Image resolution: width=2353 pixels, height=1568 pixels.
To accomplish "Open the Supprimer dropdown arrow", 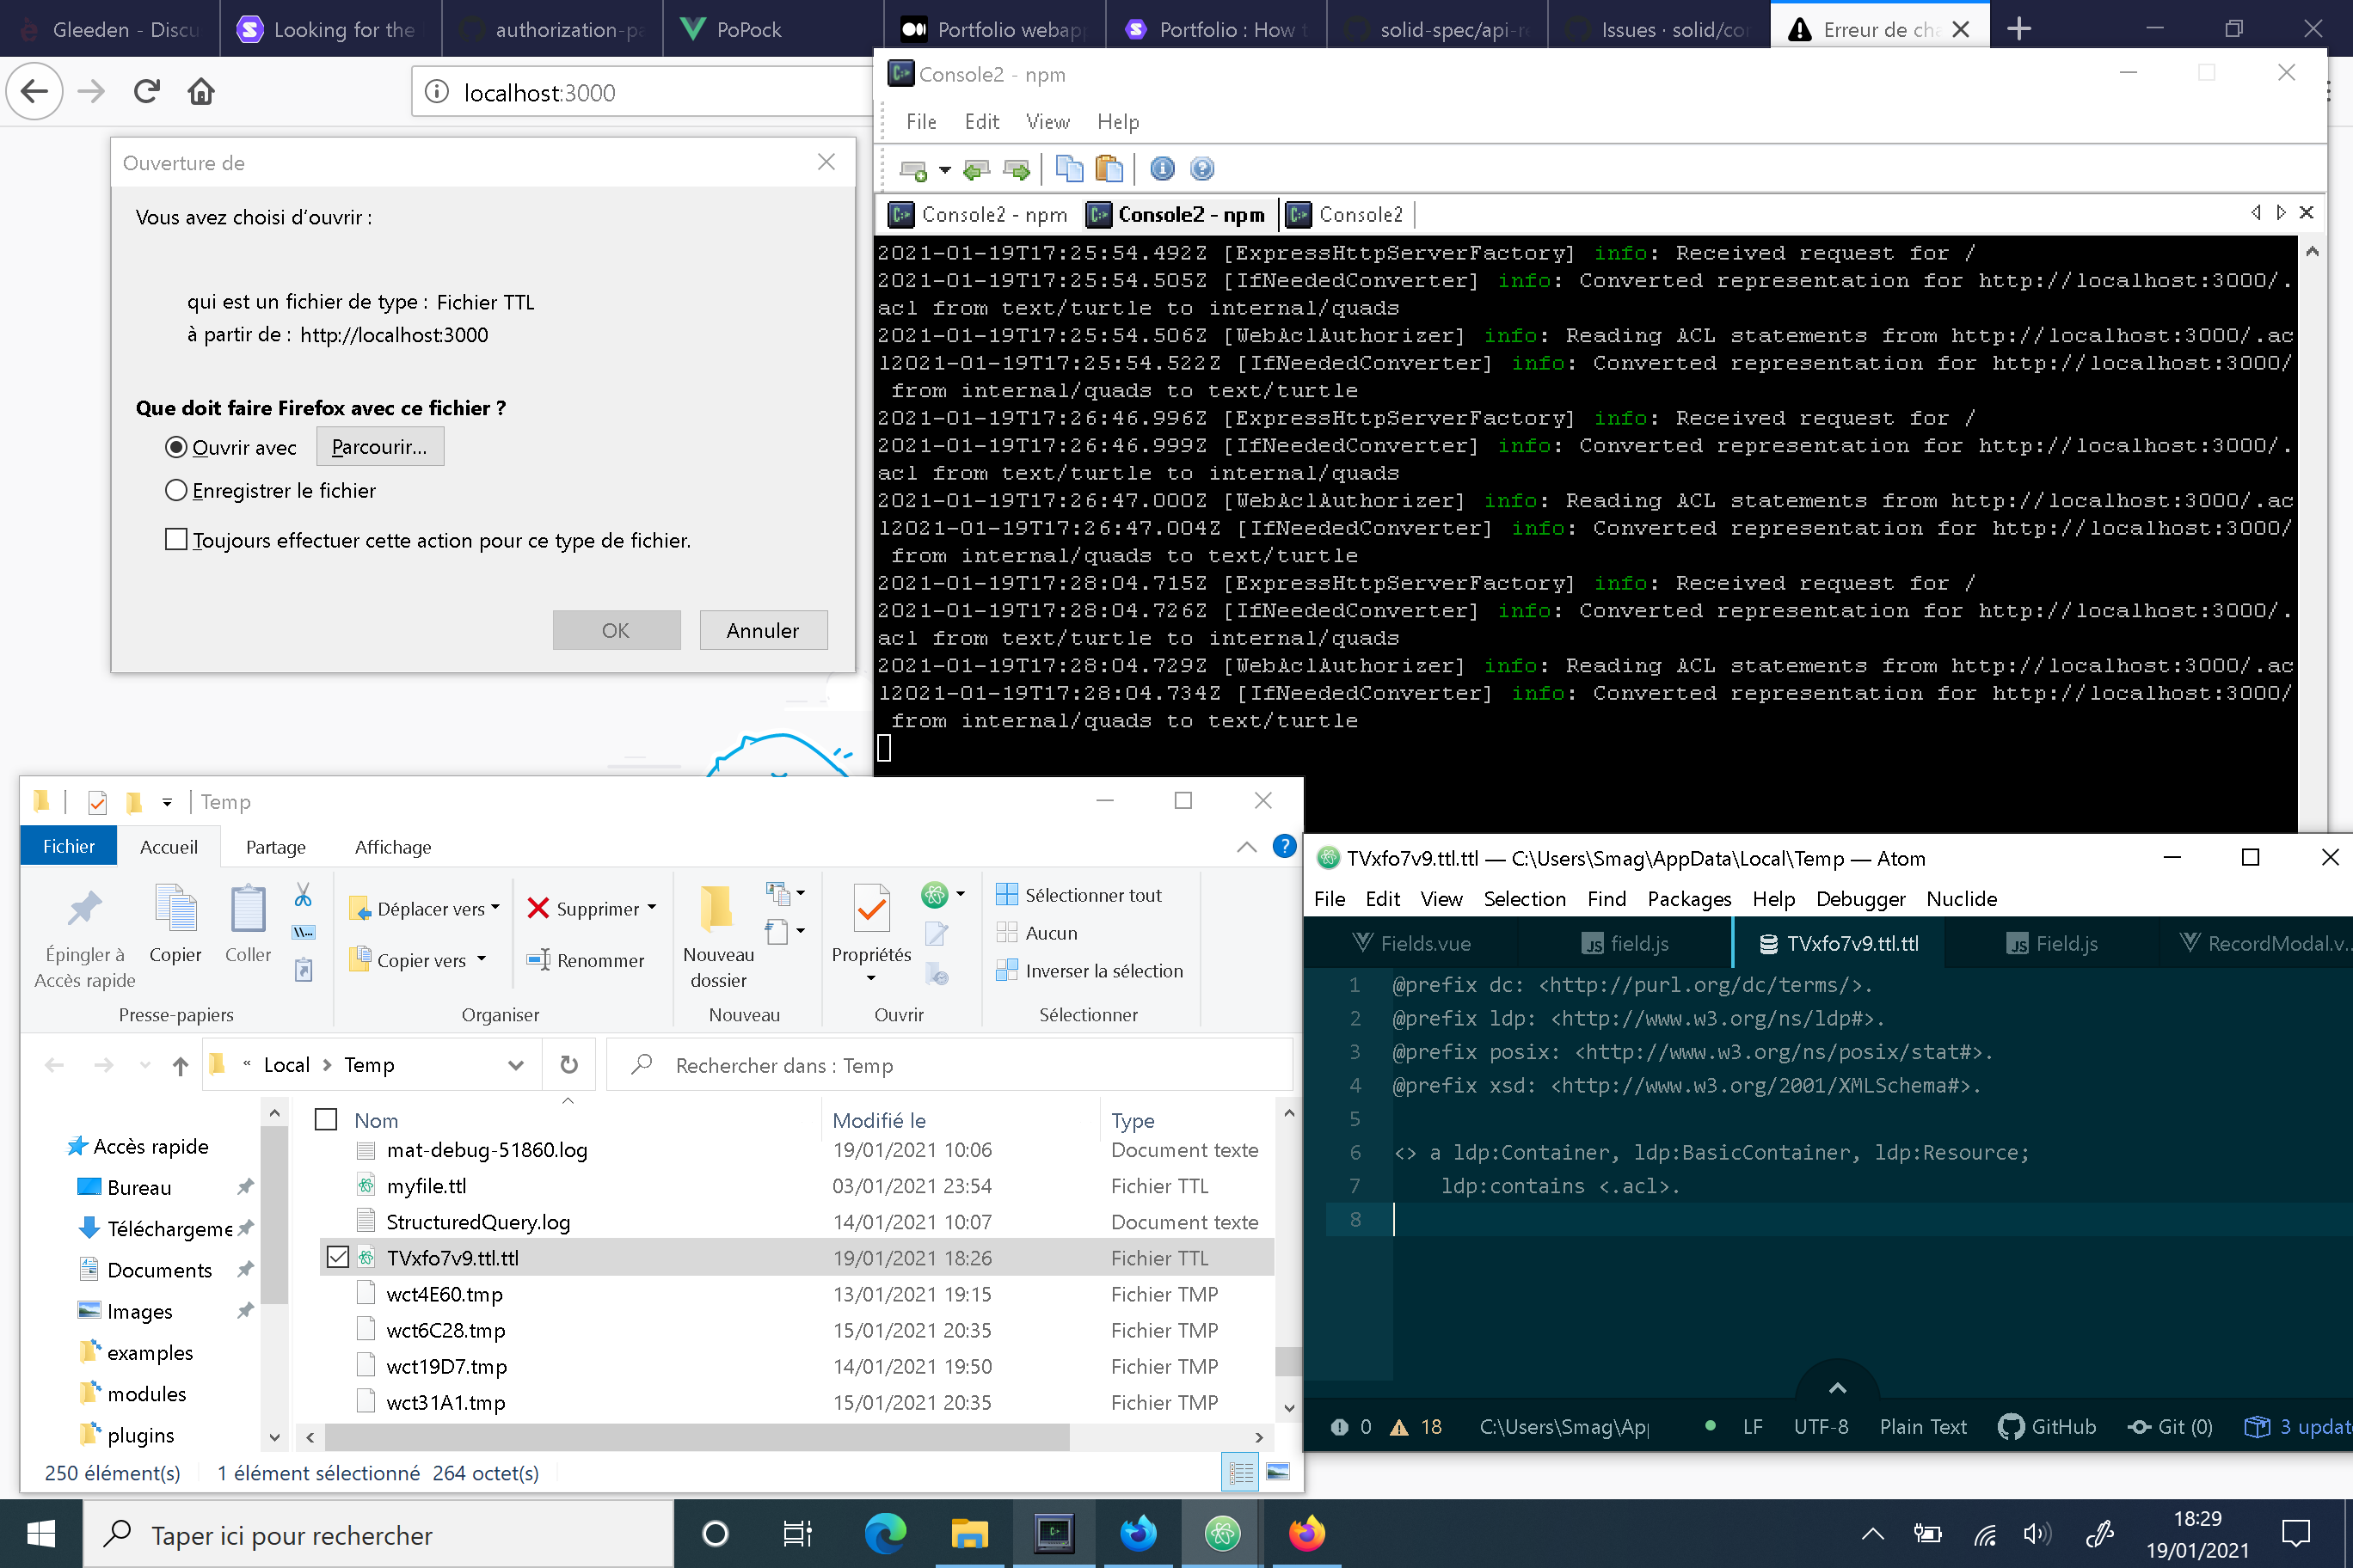I will (x=652, y=908).
